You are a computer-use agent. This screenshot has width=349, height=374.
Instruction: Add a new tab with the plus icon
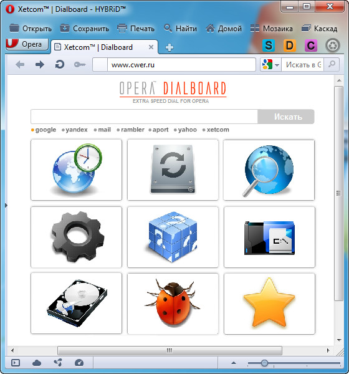(x=170, y=47)
